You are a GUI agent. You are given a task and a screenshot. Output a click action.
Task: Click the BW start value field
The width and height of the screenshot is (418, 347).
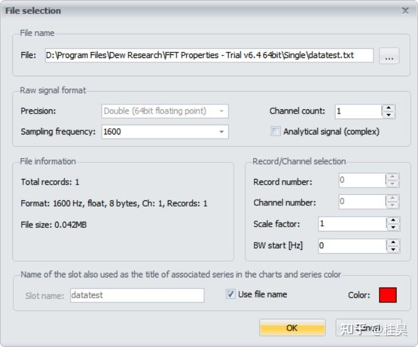coord(353,246)
